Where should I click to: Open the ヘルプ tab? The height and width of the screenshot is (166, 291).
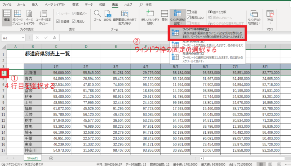[128, 5]
